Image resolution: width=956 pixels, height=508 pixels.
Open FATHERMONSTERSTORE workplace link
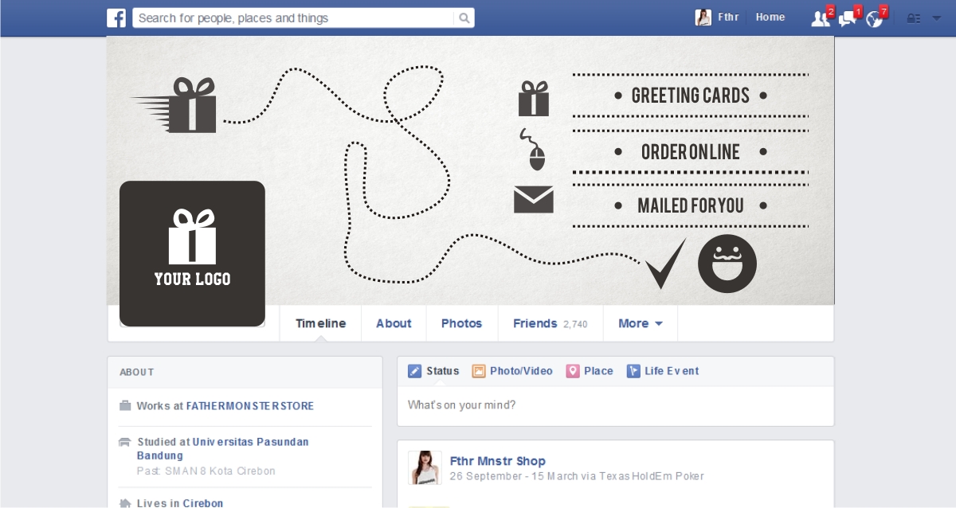250,406
